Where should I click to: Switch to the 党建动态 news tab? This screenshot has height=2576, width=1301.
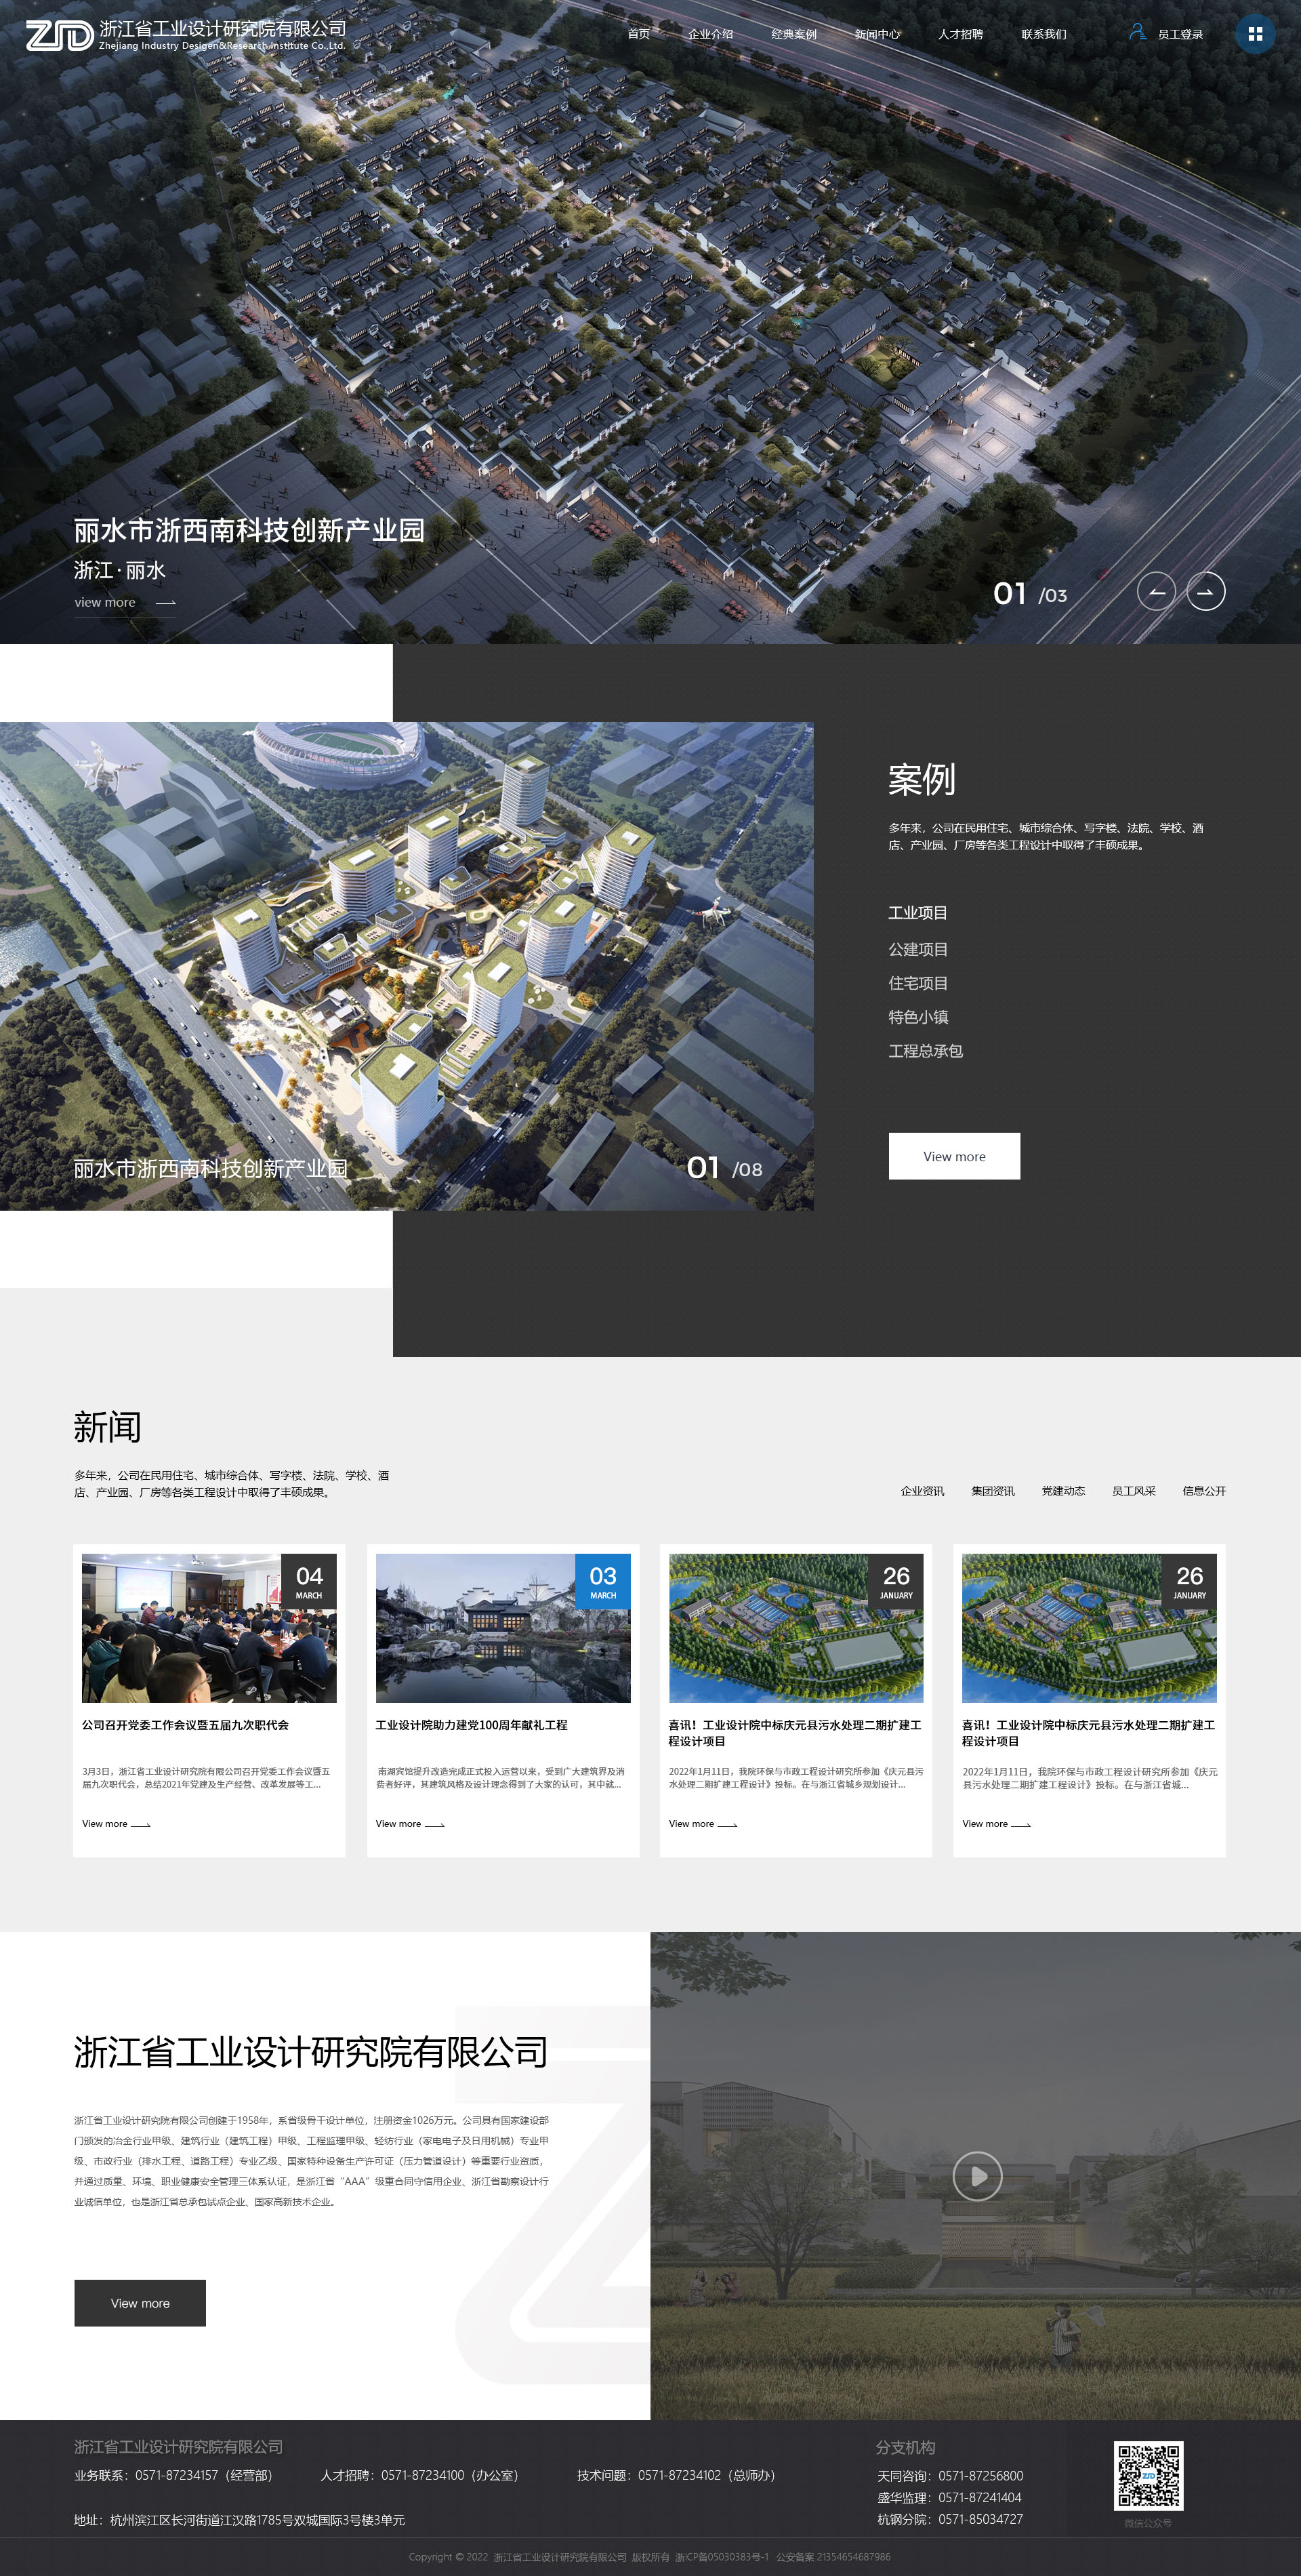point(1062,1491)
